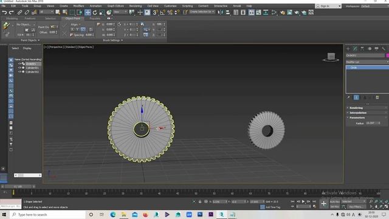
Task: Open Select by Name dialog icon
Action: pyautogui.click(x=65, y=12)
